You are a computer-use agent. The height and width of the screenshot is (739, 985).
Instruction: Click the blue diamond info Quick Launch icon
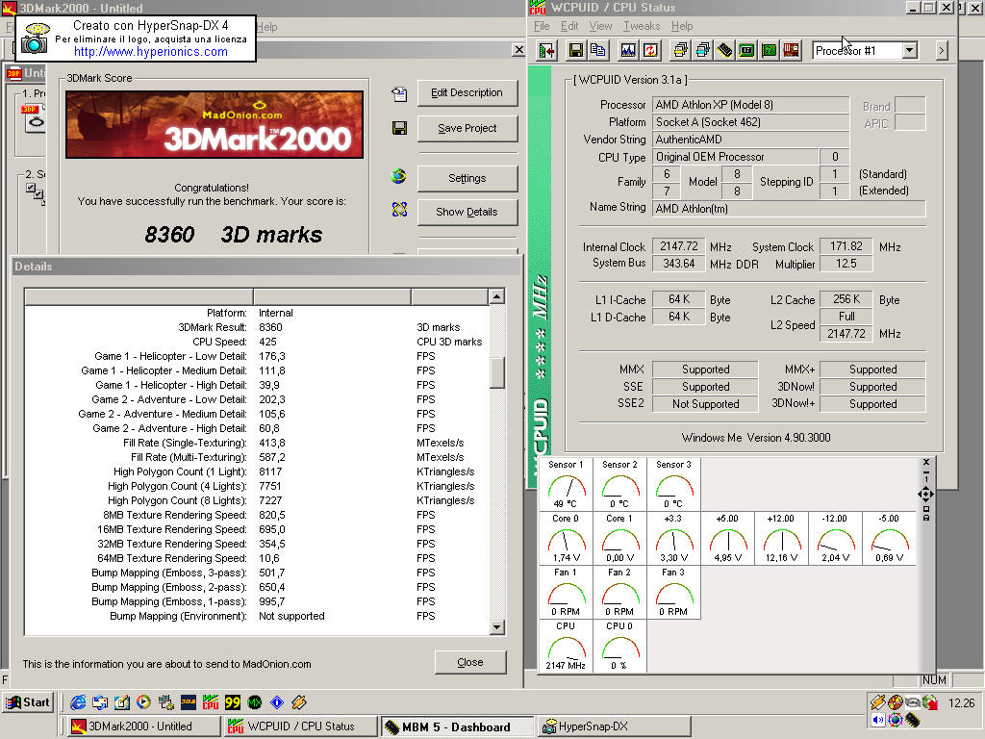tap(277, 702)
